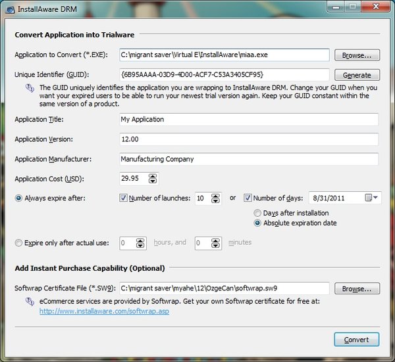Screen dimensions: 395x362
Task: Click the Softwrap Certificate File path field
Action: tap(224, 288)
